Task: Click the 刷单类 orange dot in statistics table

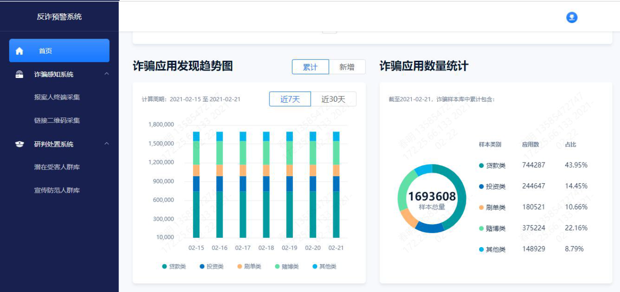Action: pyautogui.click(x=481, y=207)
